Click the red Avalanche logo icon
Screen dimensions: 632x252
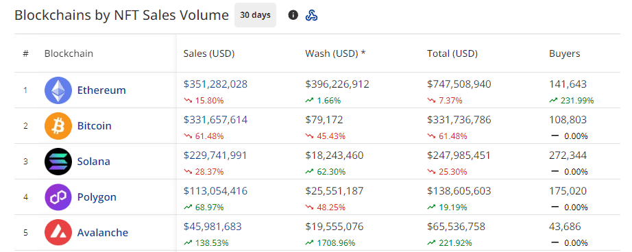coord(58,233)
